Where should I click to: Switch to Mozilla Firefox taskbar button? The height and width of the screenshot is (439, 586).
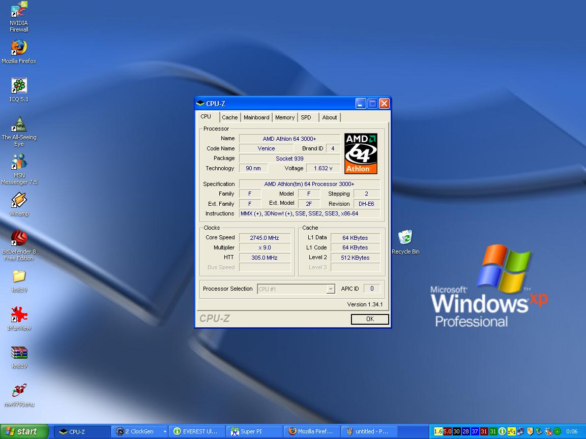[x=312, y=431]
